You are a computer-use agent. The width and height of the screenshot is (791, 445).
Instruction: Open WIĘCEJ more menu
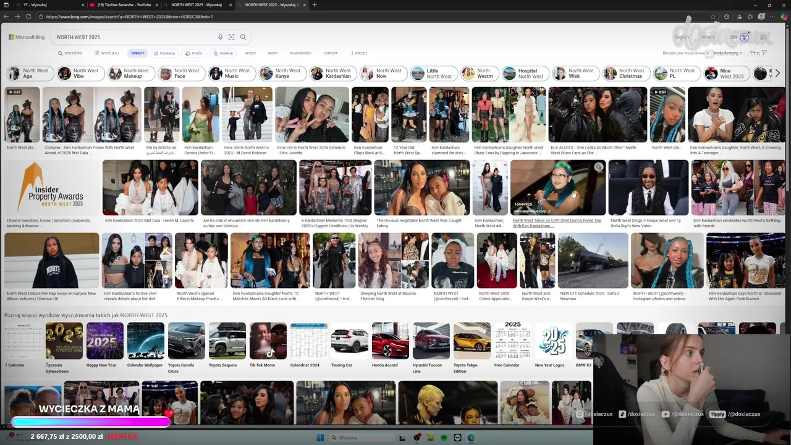(x=359, y=53)
